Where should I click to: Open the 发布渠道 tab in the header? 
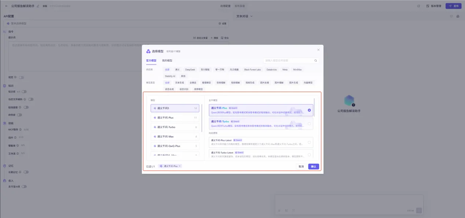pyautogui.click(x=240, y=6)
